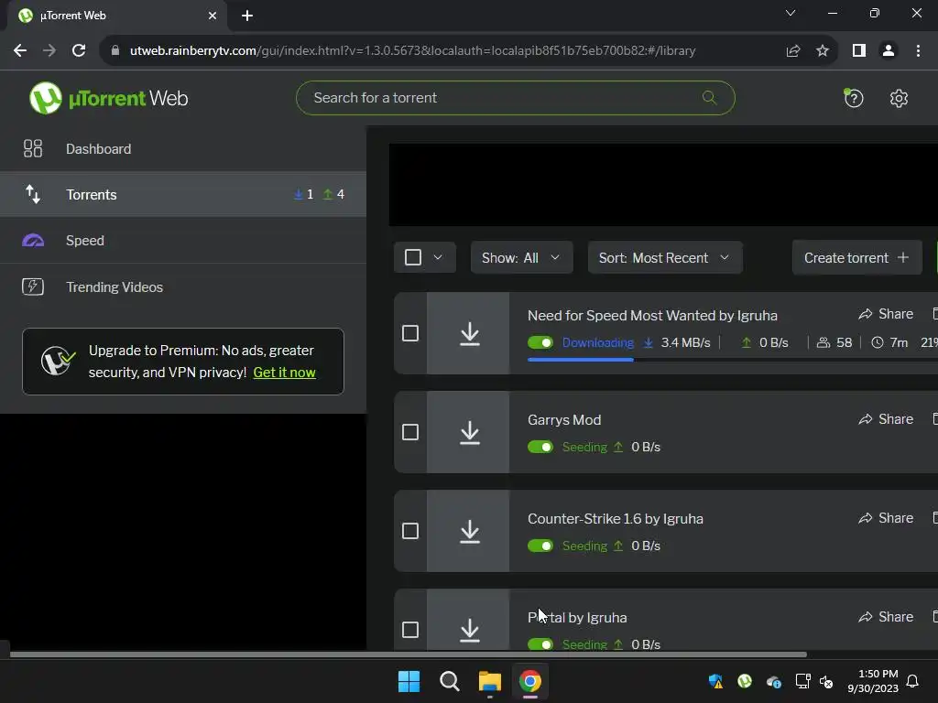The image size is (938, 703).
Task: Close the µTorrent Web browser tab
Action: click(213, 16)
